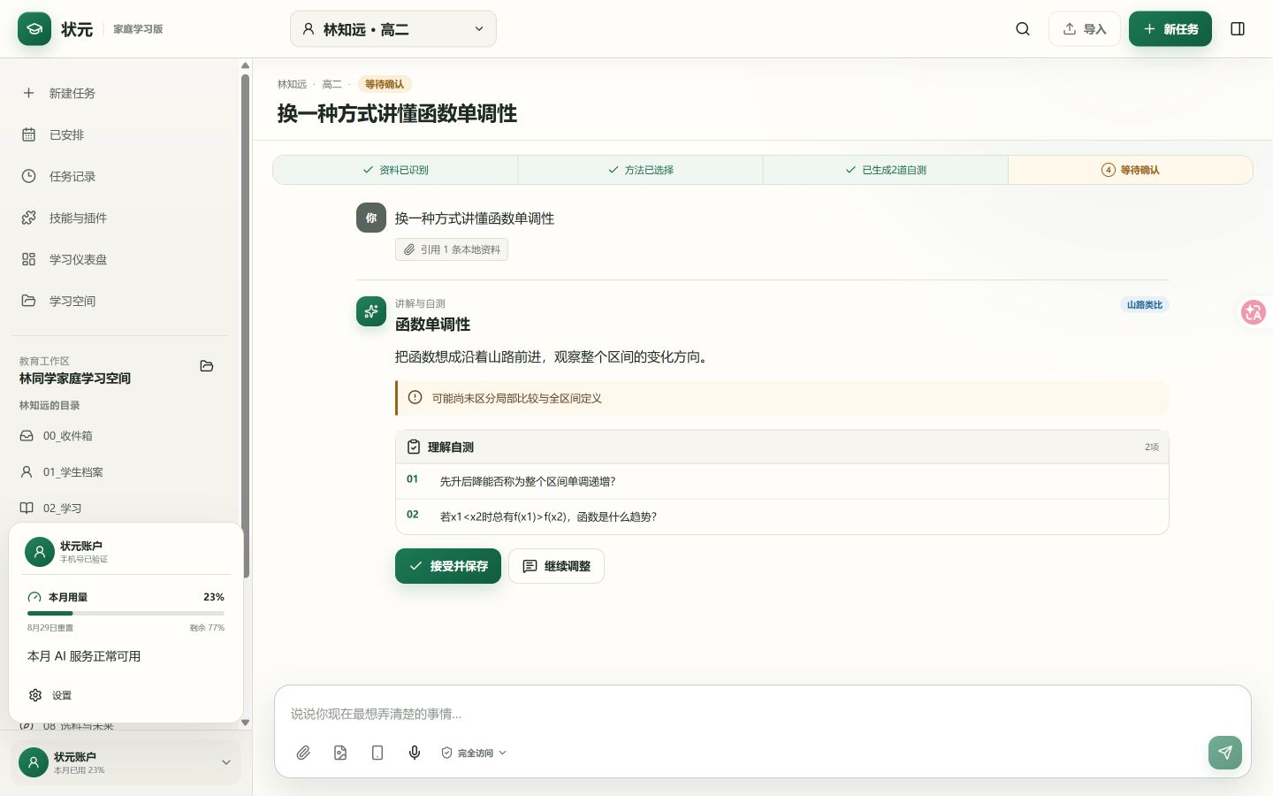1273x796 pixels.
Task: Select self-test question 02
Action: coord(782,517)
